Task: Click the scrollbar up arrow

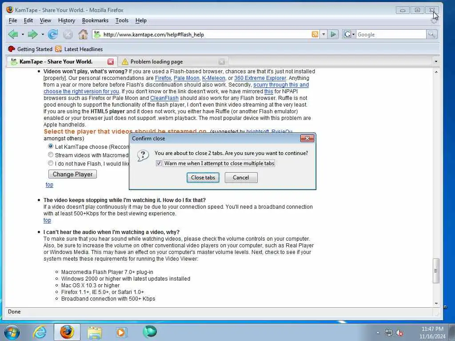Action: click(436, 71)
